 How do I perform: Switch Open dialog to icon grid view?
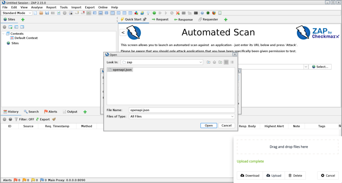(226, 62)
